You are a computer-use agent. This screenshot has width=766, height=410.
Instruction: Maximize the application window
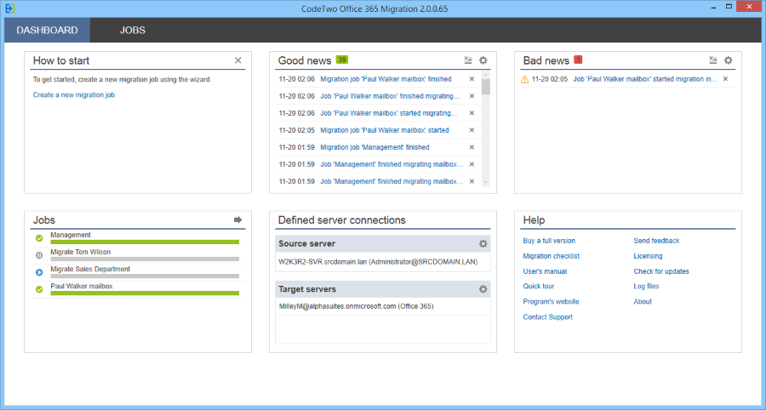(x=729, y=6)
